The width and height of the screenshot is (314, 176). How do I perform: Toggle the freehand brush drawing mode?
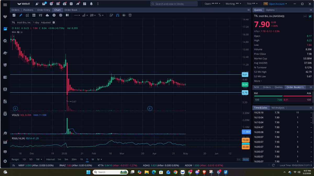tap(111, 15)
